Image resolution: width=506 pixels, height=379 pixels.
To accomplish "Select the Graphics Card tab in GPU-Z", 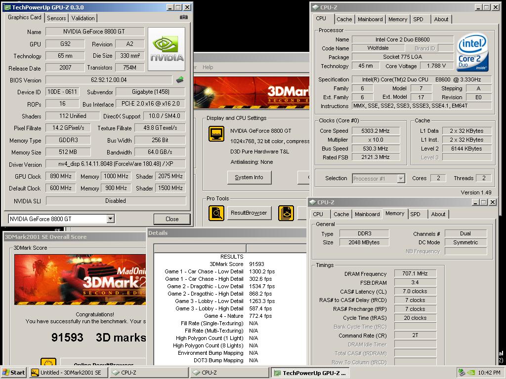I will point(25,17).
